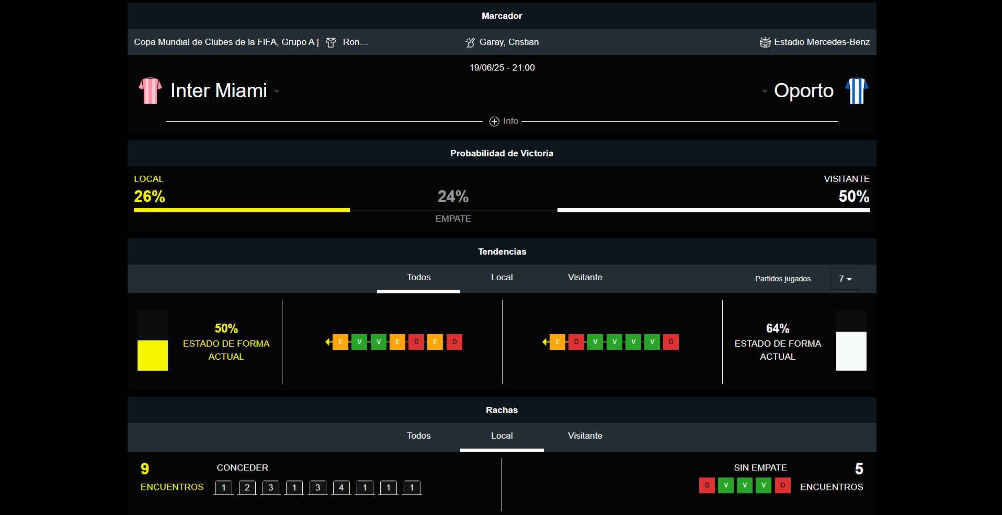The width and height of the screenshot is (1002, 515).
Task: Switch to the Local tab under Tendencias
Action: [502, 278]
